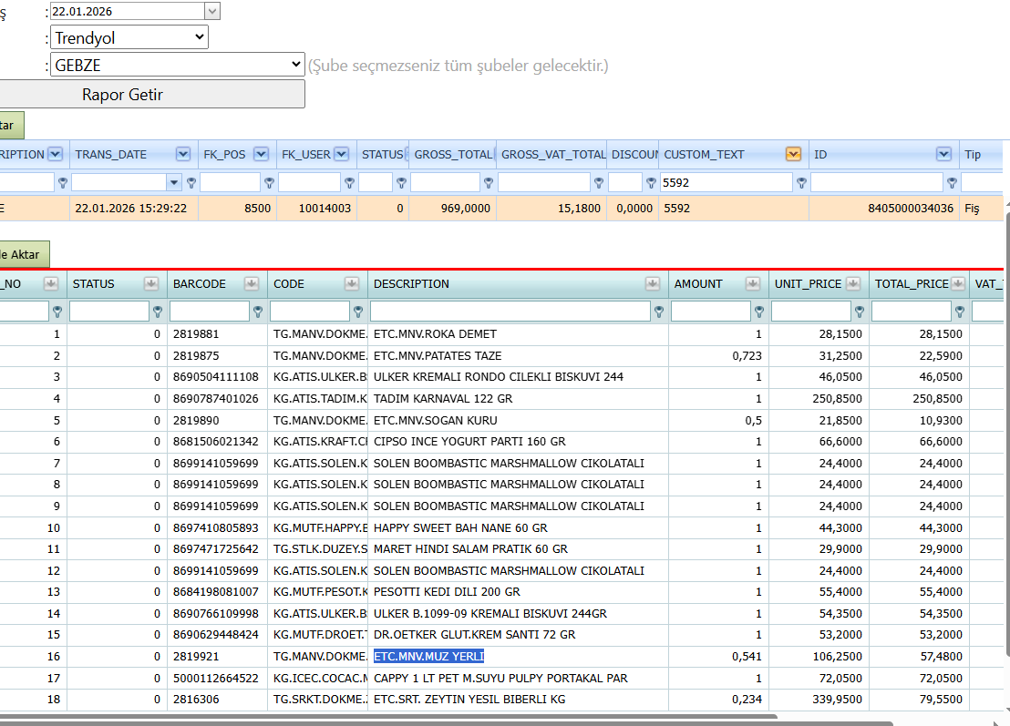The image size is (1010, 726).
Task: Click filter icon under TOTAL_PRICE column
Action: (960, 312)
